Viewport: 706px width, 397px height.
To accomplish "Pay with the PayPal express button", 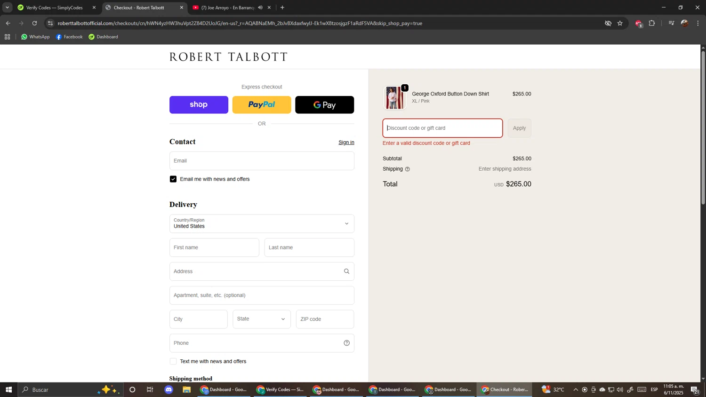I will point(262,105).
